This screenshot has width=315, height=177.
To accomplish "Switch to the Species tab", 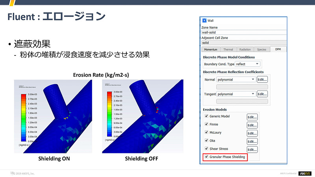I will pyautogui.click(x=261, y=50).
